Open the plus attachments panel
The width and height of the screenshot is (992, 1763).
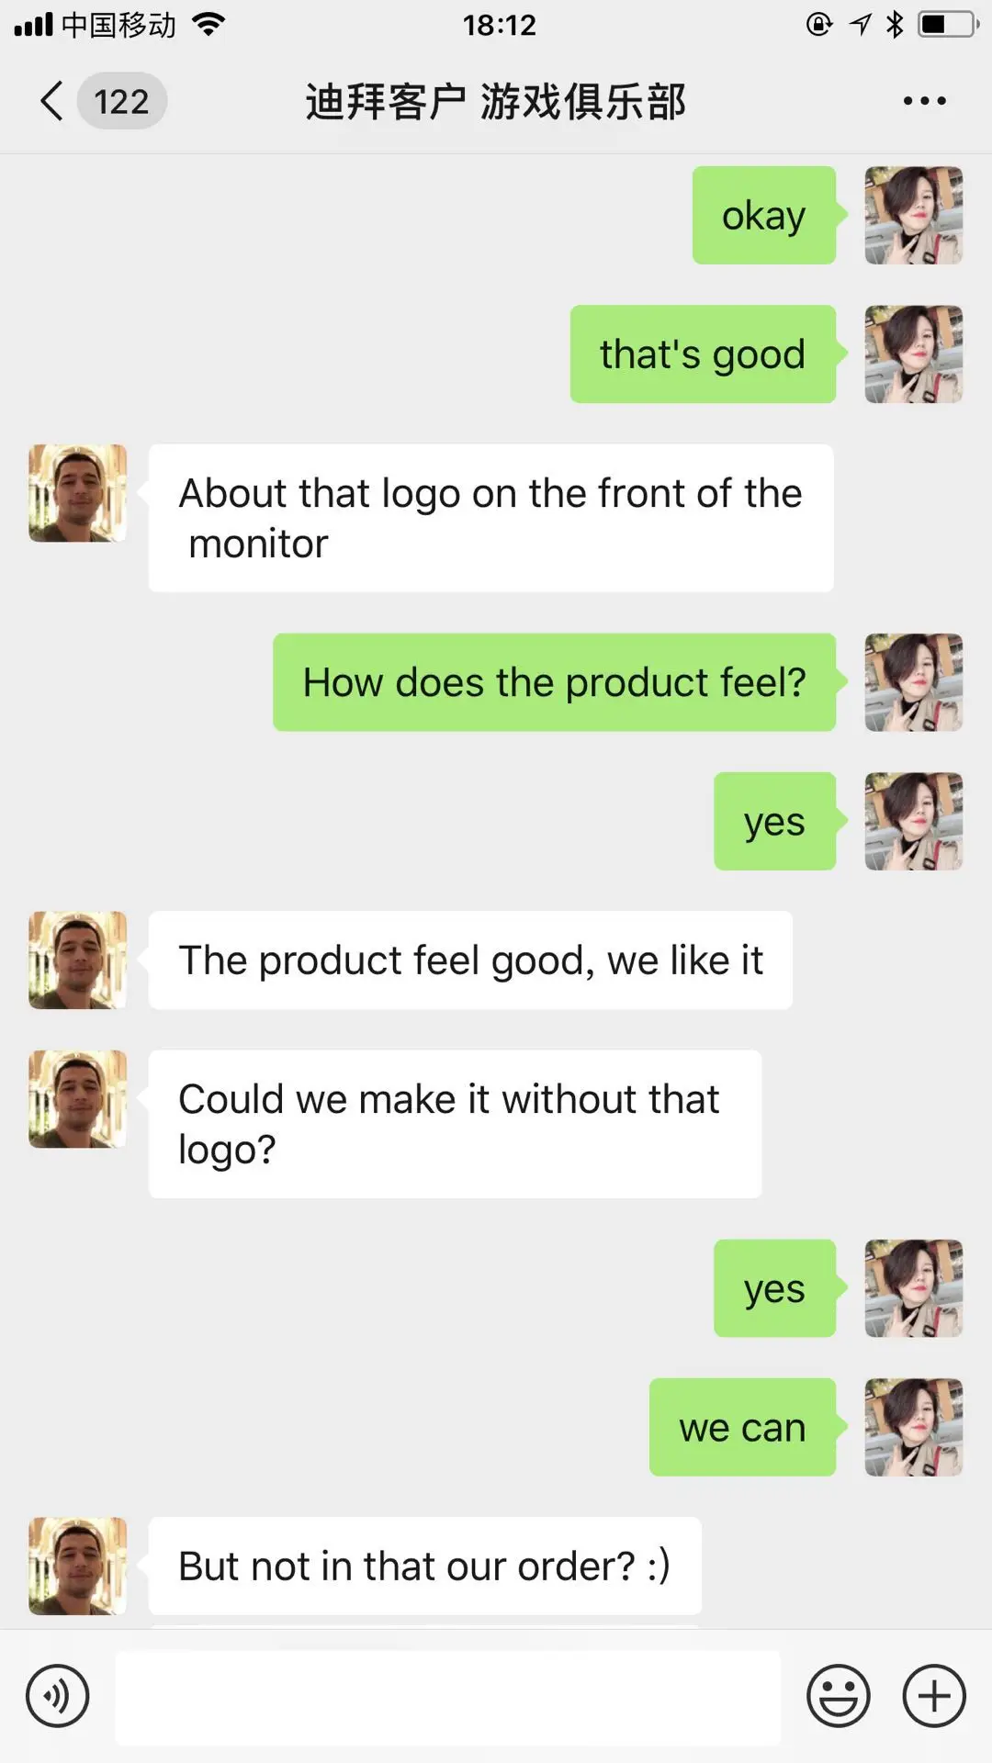(x=934, y=1696)
